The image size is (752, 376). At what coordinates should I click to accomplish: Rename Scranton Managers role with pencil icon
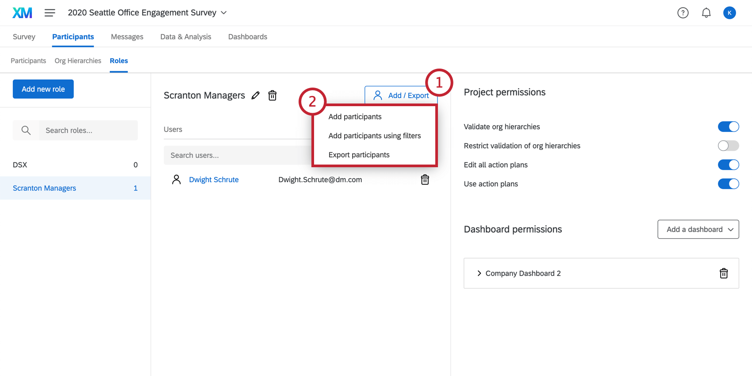(x=256, y=96)
